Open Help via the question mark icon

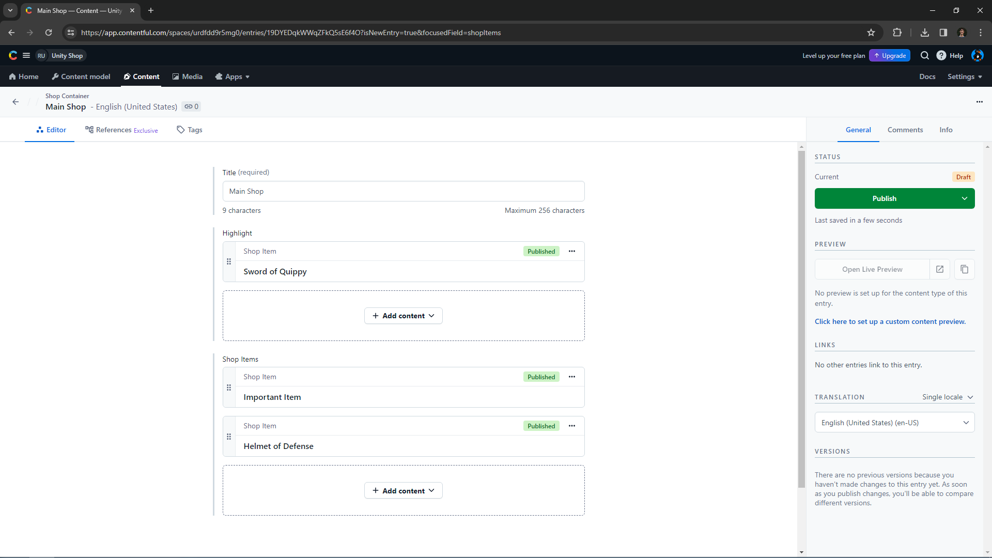(x=942, y=55)
